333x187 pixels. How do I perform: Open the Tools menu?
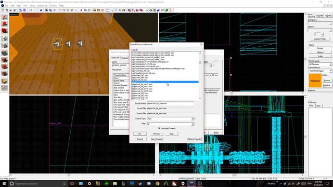tap(32, 6)
